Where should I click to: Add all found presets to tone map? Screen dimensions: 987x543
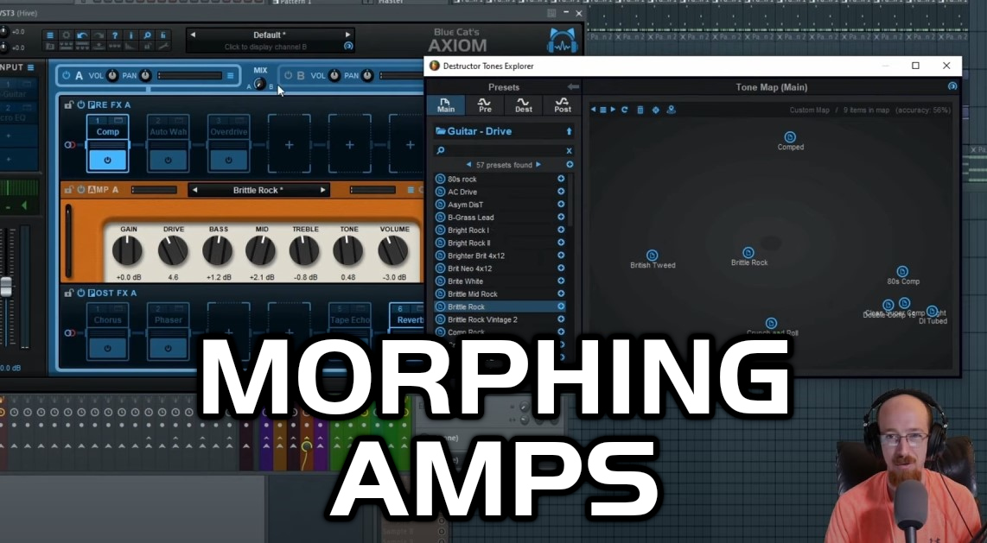570,165
